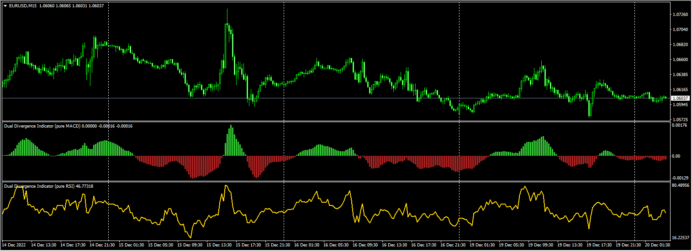The width and height of the screenshot is (692, 251).
Task: Click the 19 Dec 17:30 time label
Action: pos(599,245)
